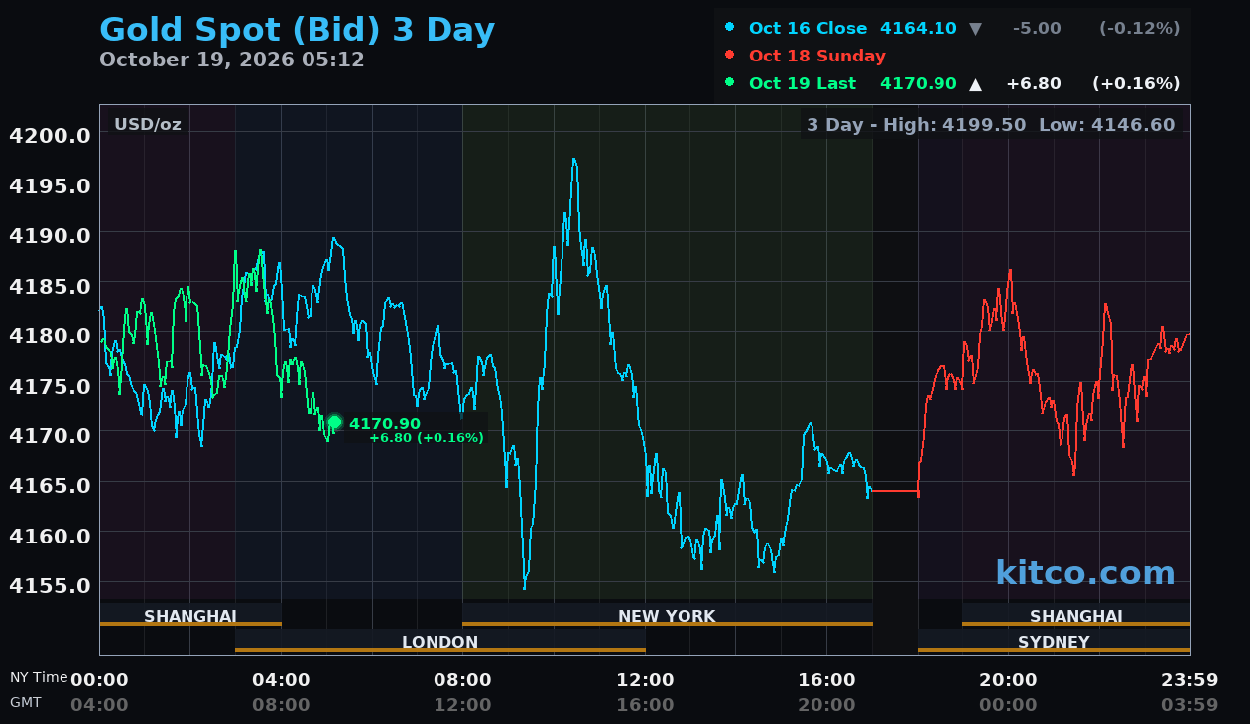Click the Oct 16 Close 4164.10 value
The image size is (1250, 724).
(x=918, y=29)
